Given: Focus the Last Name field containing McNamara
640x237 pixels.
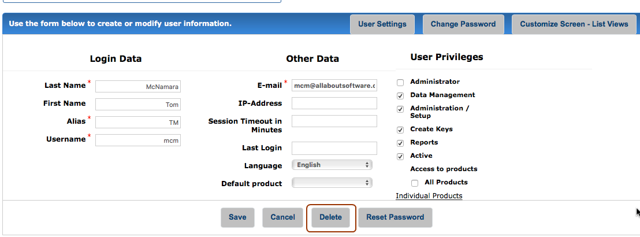Looking at the screenshot, I should [x=138, y=87].
